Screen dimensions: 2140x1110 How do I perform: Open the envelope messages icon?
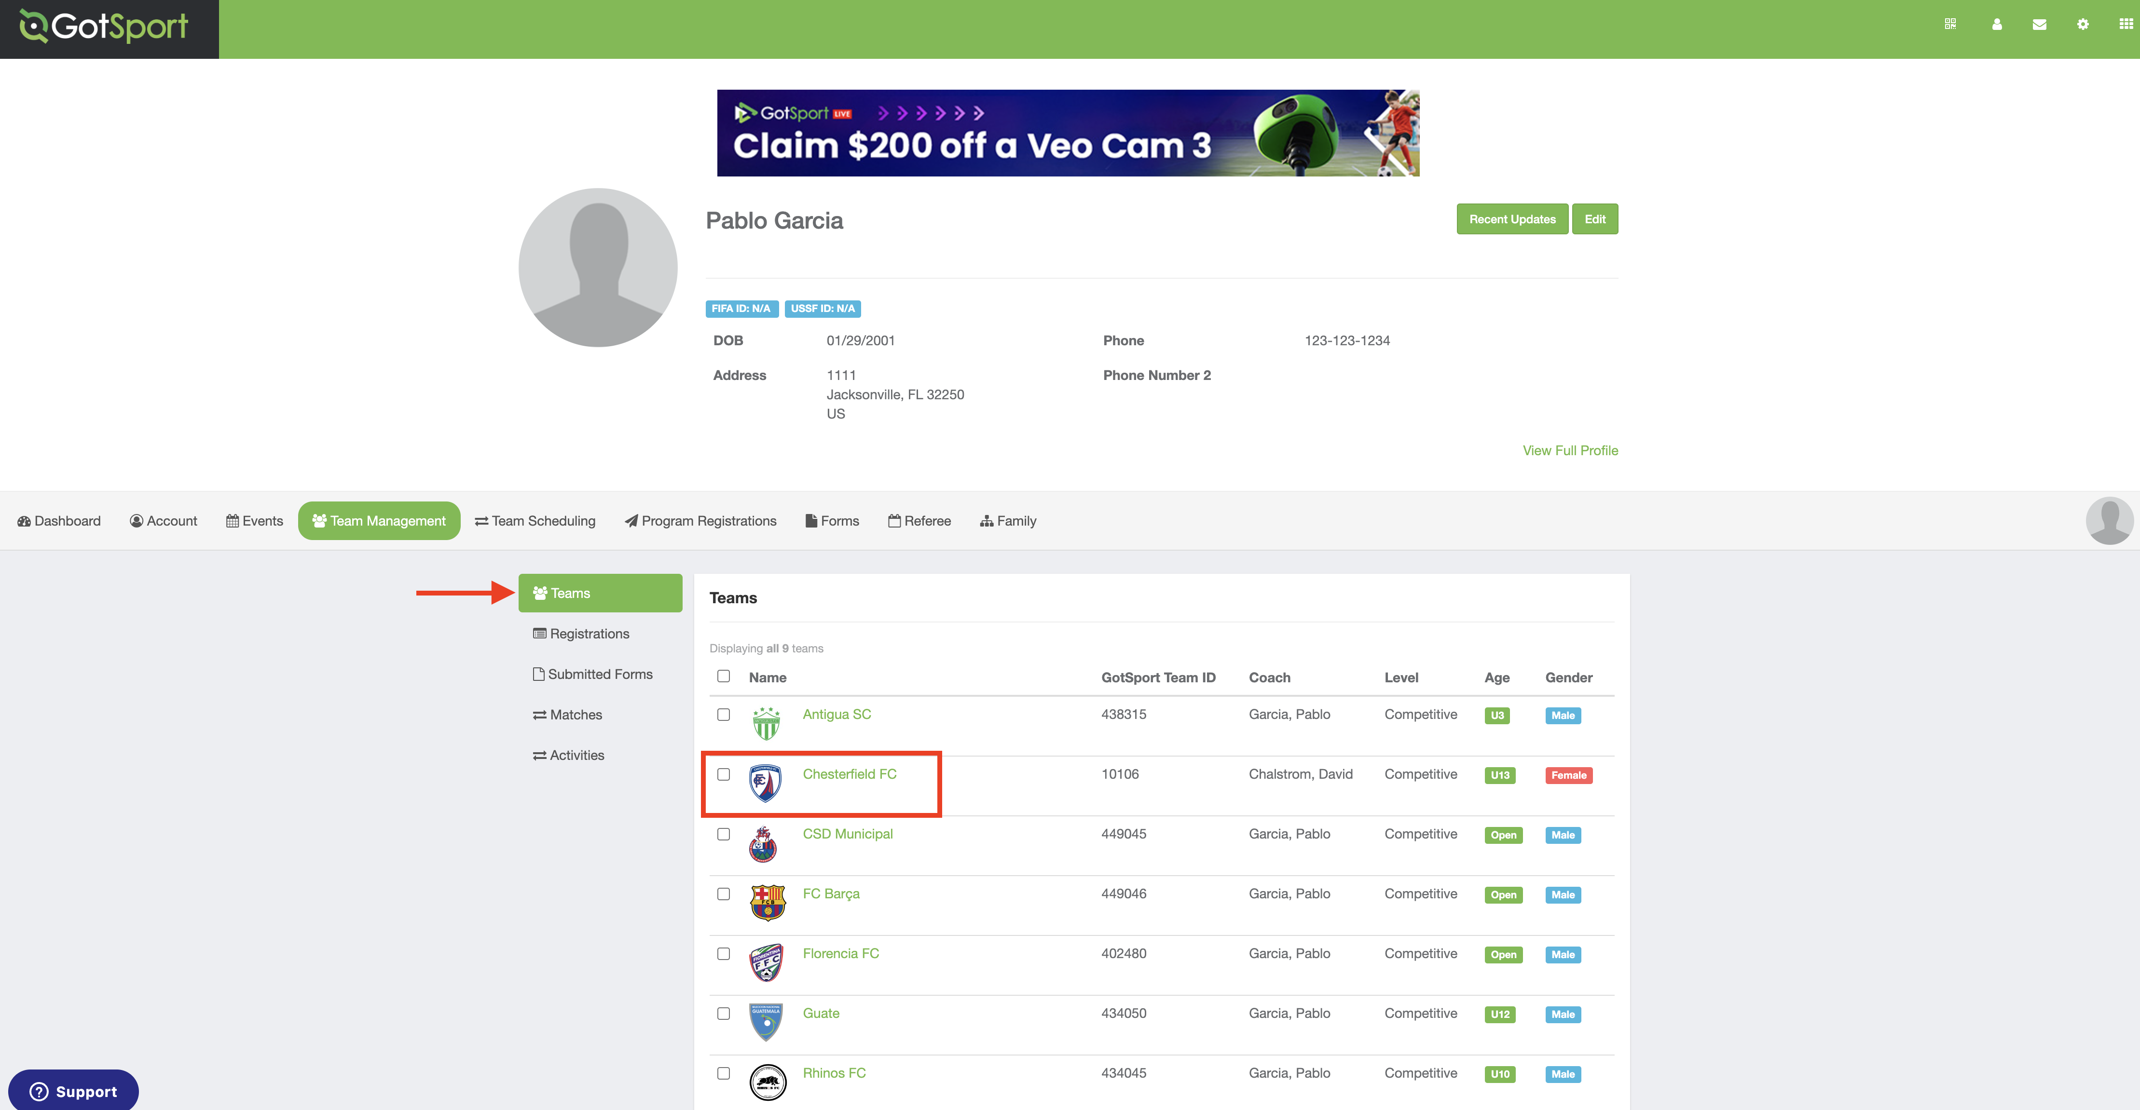(2039, 24)
